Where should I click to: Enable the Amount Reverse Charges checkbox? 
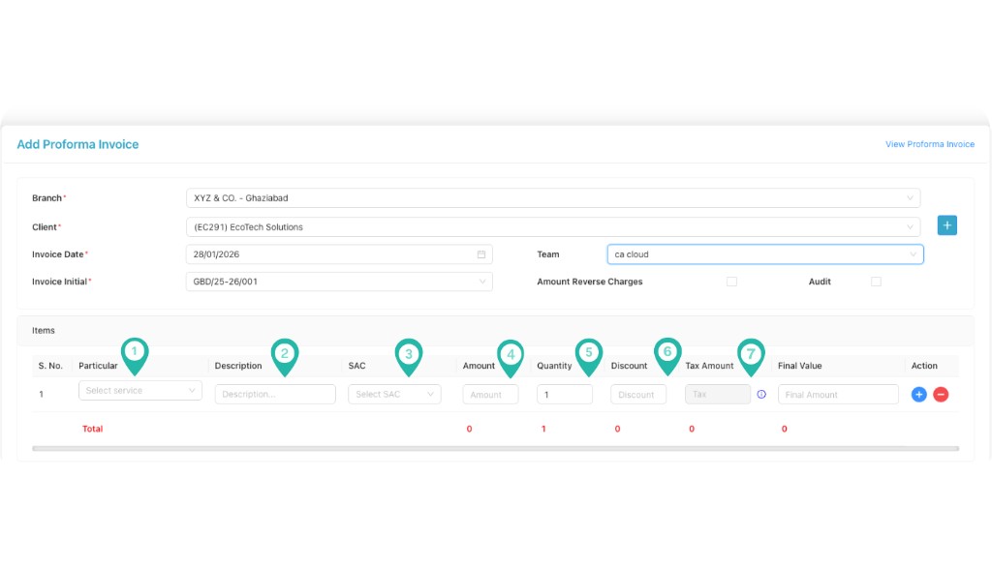[x=731, y=282]
